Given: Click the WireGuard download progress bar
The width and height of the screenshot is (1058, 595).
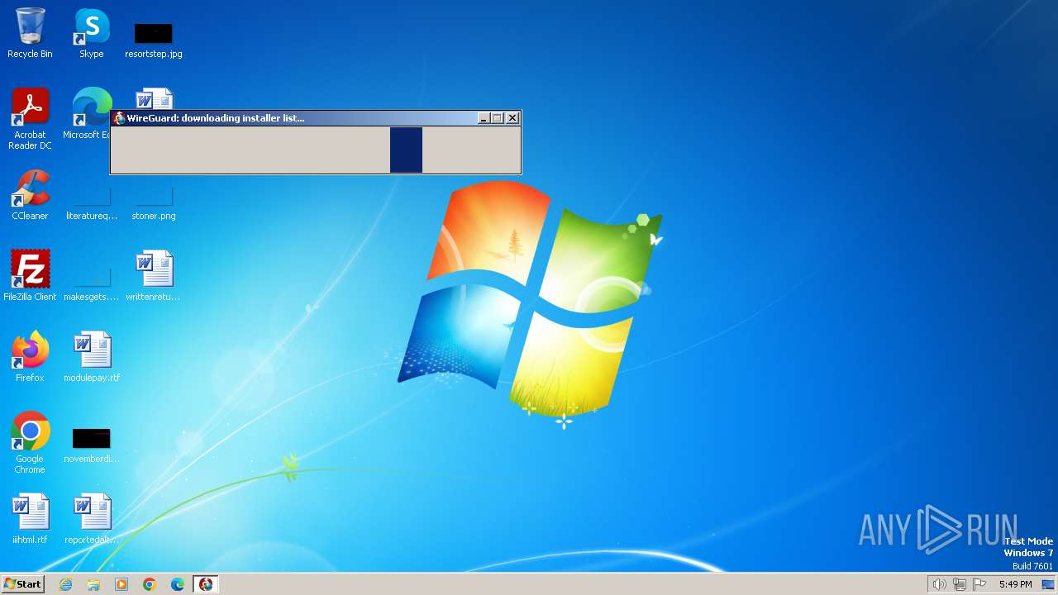Looking at the screenshot, I should pos(316,150).
